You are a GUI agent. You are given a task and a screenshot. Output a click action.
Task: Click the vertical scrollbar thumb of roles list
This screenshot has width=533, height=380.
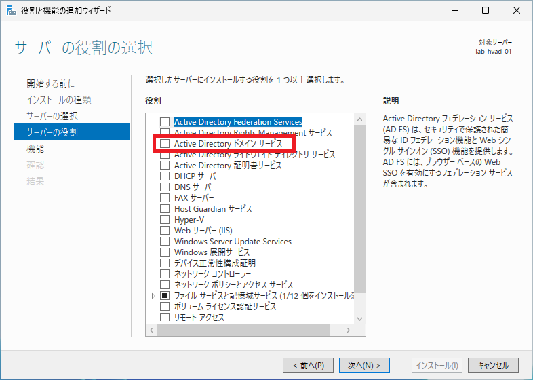(x=359, y=209)
